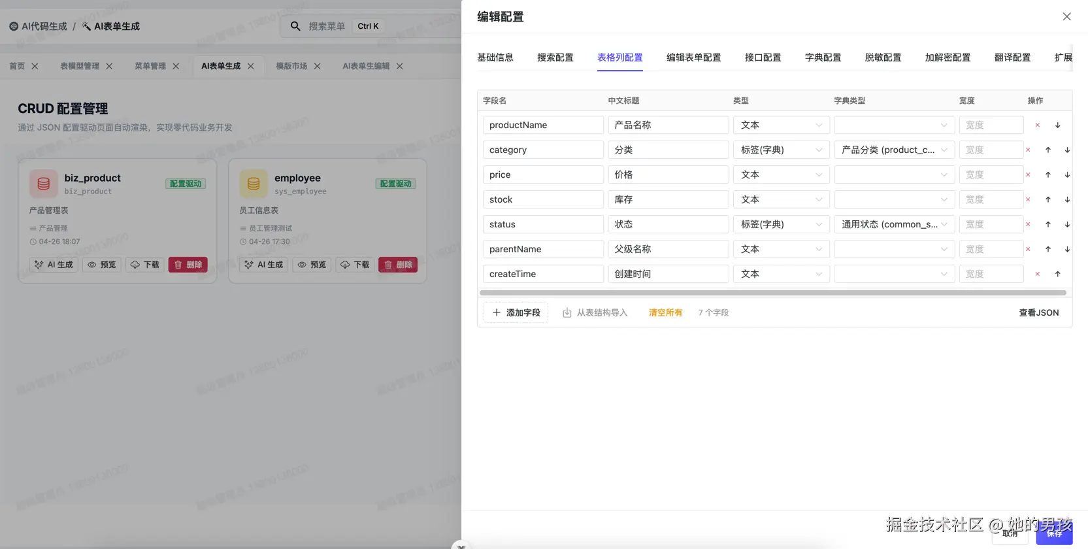1088x549 pixels.
Task: Move parentName row down
Action: pyautogui.click(x=1067, y=249)
